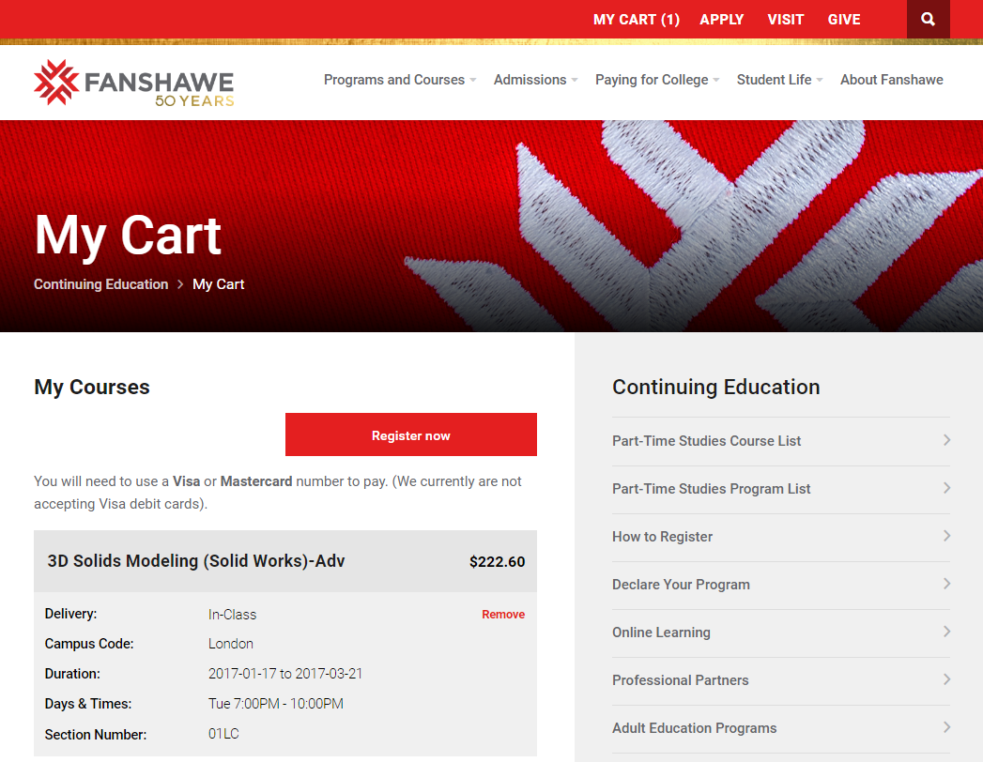Click the arrow beside How to Register

click(x=946, y=536)
